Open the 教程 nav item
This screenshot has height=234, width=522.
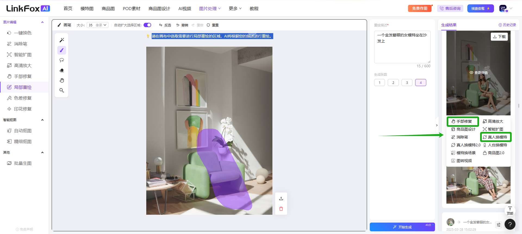tap(254, 8)
